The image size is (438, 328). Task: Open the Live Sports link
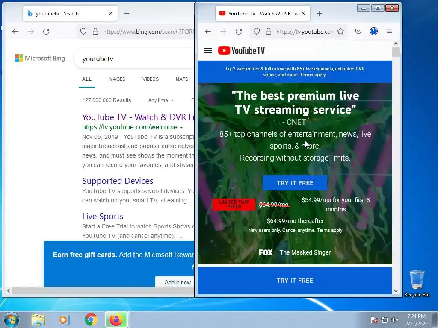click(103, 216)
